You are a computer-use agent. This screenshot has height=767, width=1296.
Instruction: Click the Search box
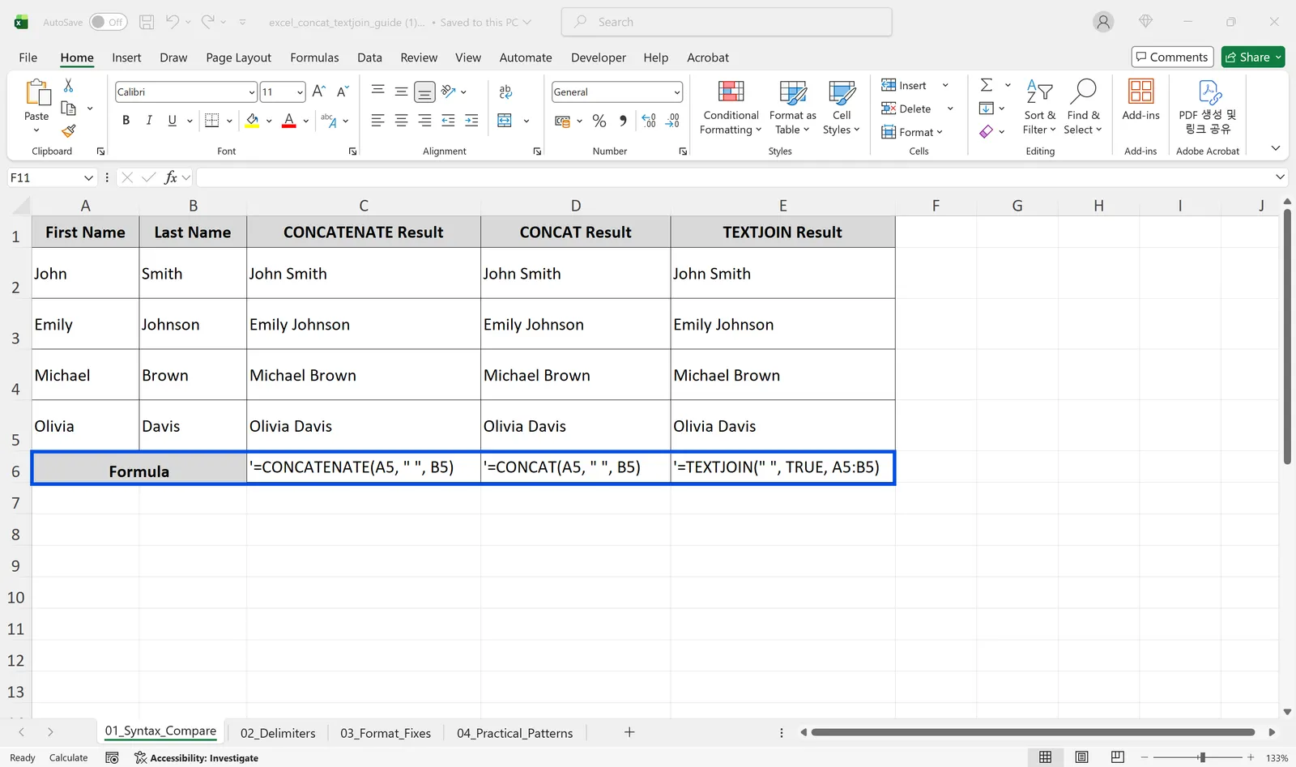(727, 22)
